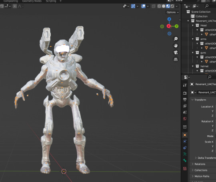This screenshot has height=182, width=216.
Task: Click the magnet snap icon in viewport header
Action: pos(2,6)
